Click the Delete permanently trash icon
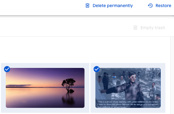174x114 pixels. [x=87, y=6]
